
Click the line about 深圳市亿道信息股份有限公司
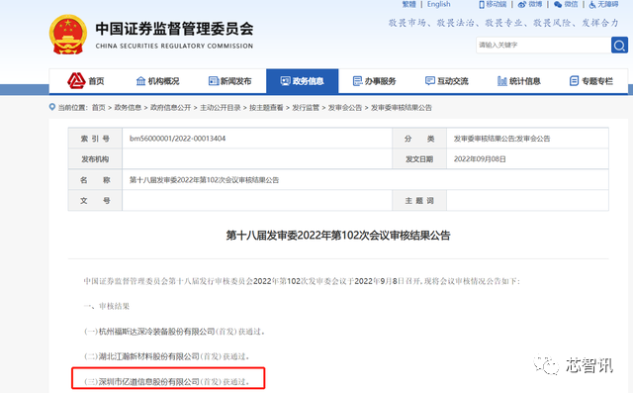(167, 382)
